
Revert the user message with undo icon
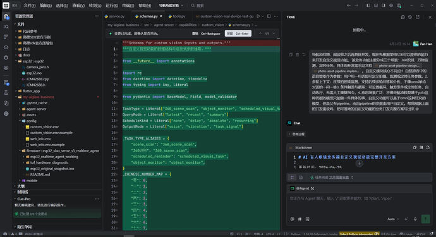304,54
